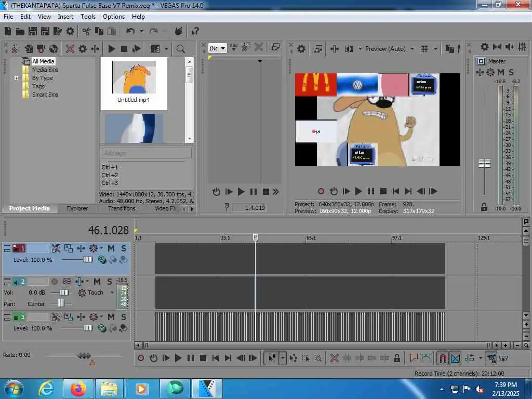Screen dimensions: 532x399
Task: Insert a region on the timeline
Action: [426, 358]
